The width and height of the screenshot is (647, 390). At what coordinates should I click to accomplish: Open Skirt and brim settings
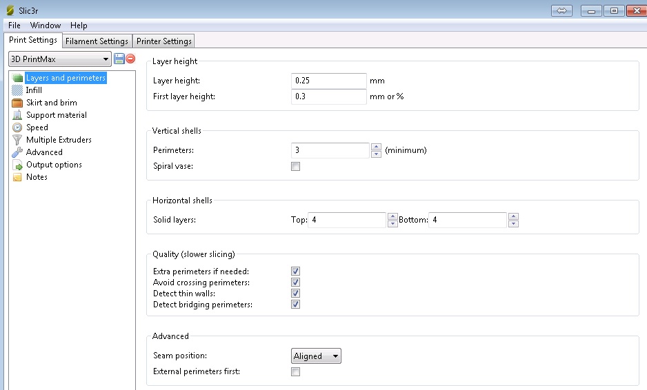(x=51, y=103)
